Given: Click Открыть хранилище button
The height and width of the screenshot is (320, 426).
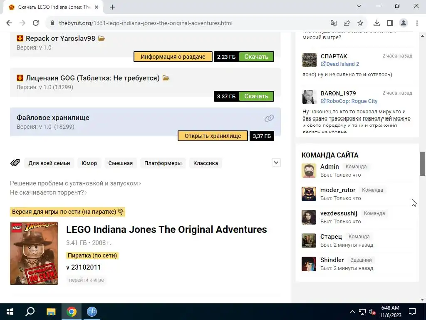Looking at the screenshot, I should coord(213,136).
